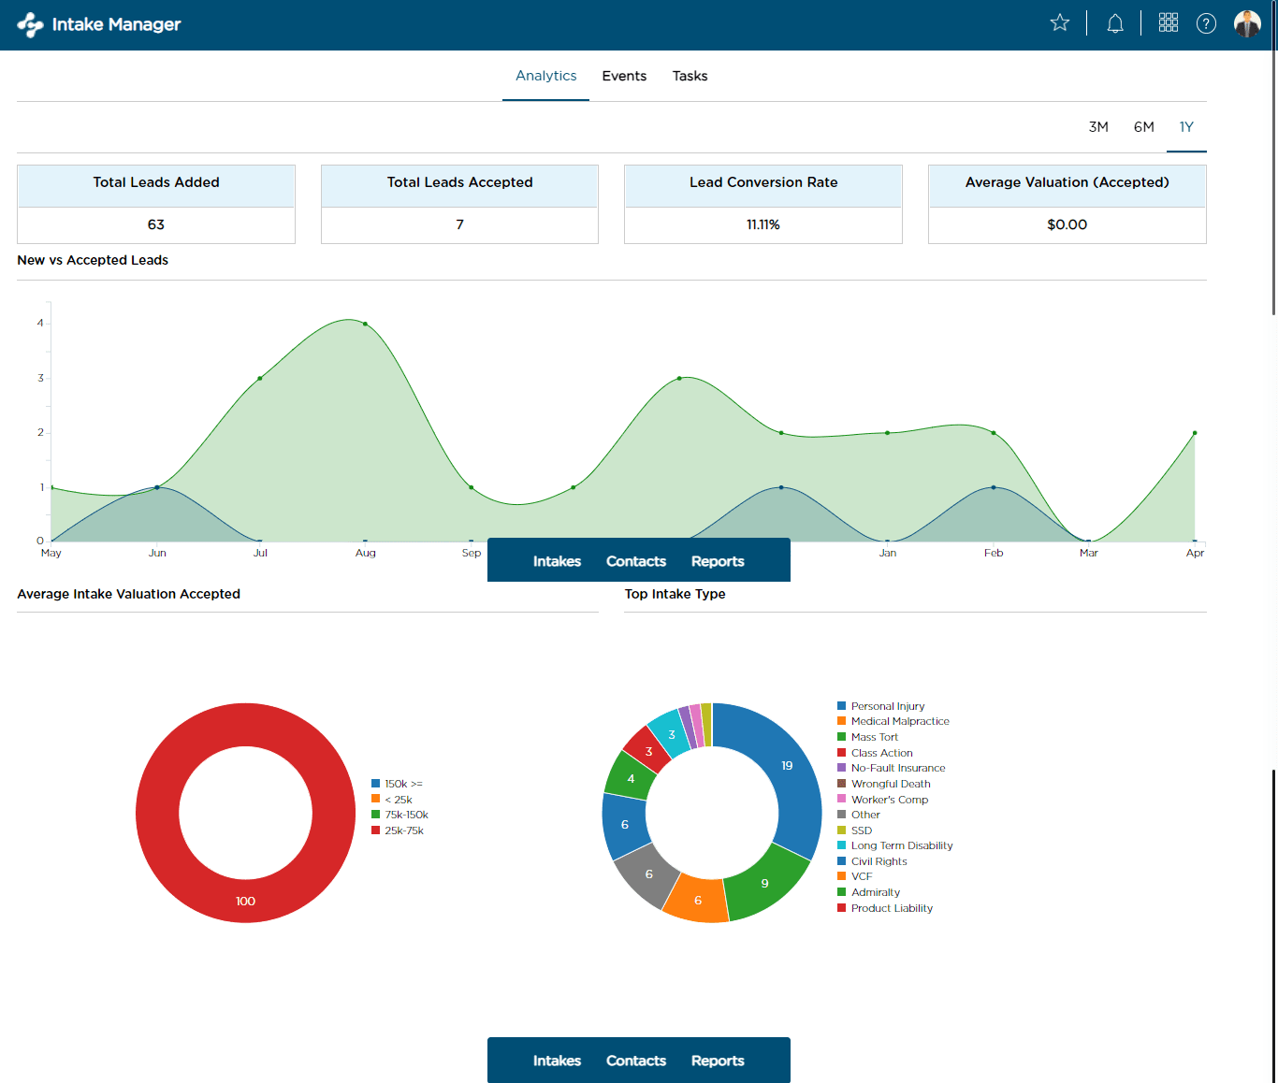
Task: Switch to the Tasks tab
Action: click(x=690, y=76)
